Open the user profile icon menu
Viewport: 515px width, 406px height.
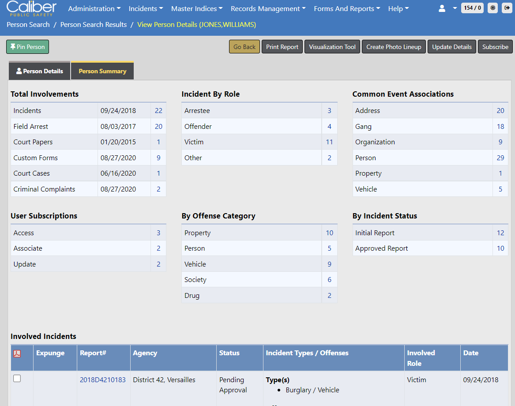[442, 8]
